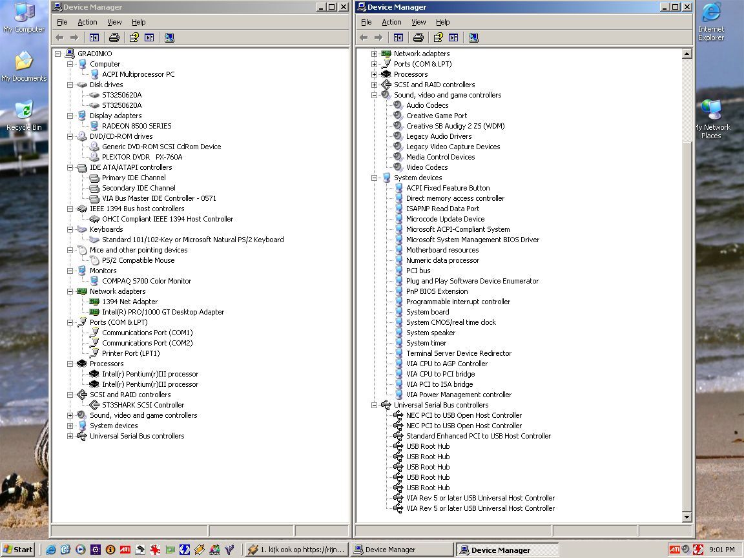
Task: Open View menu in right Device Manager
Action: tap(418, 22)
